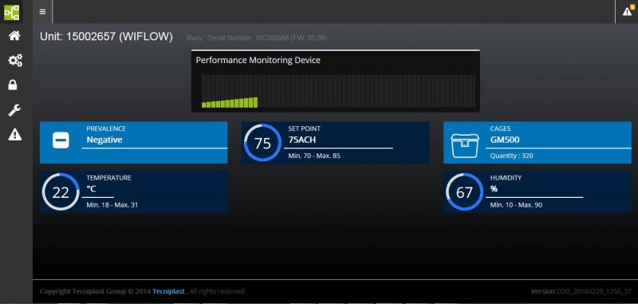The image size is (638, 304).
Task: Click the Buoy serial number text
Action: pos(257,38)
